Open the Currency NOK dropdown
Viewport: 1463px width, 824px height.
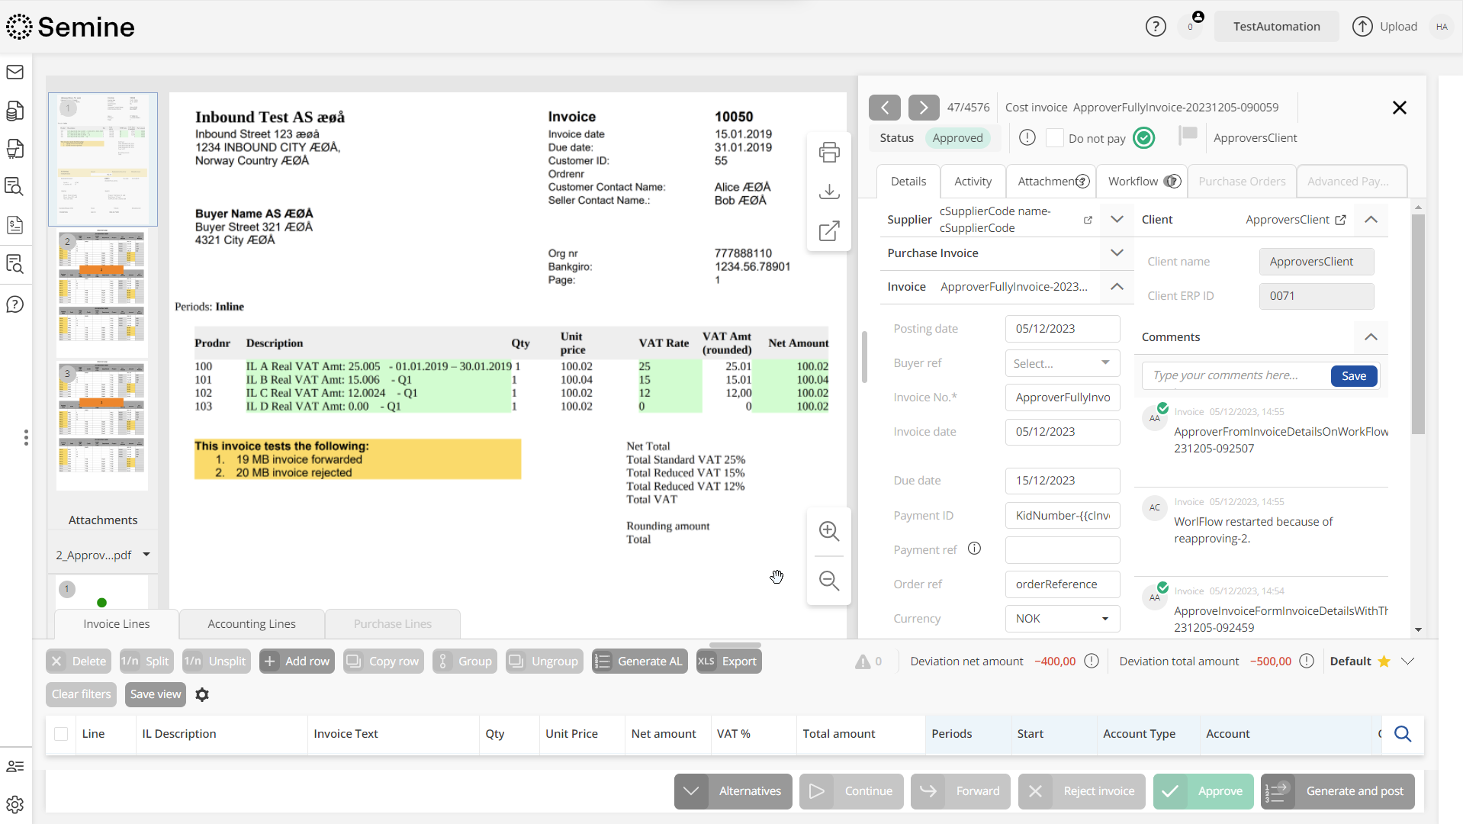coord(1104,619)
